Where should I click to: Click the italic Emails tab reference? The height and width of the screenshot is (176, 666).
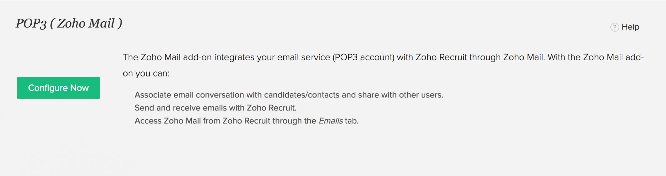coord(331,121)
